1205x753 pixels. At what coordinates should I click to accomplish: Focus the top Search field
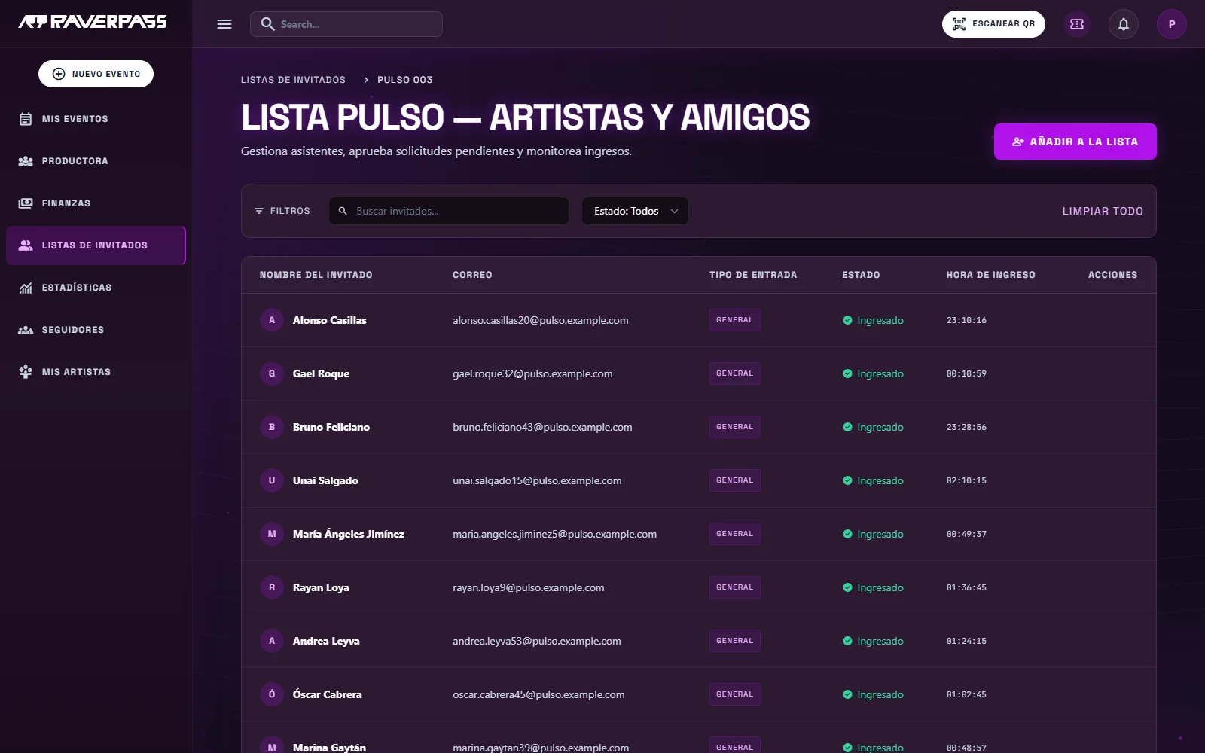pyautogui.click(x=346, y=24)
